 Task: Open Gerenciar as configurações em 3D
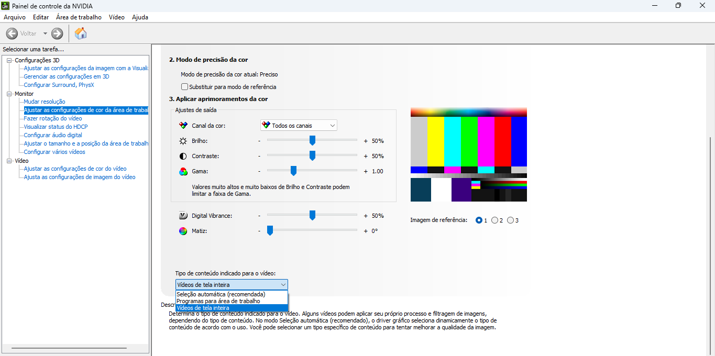click(x=67, y=76)
